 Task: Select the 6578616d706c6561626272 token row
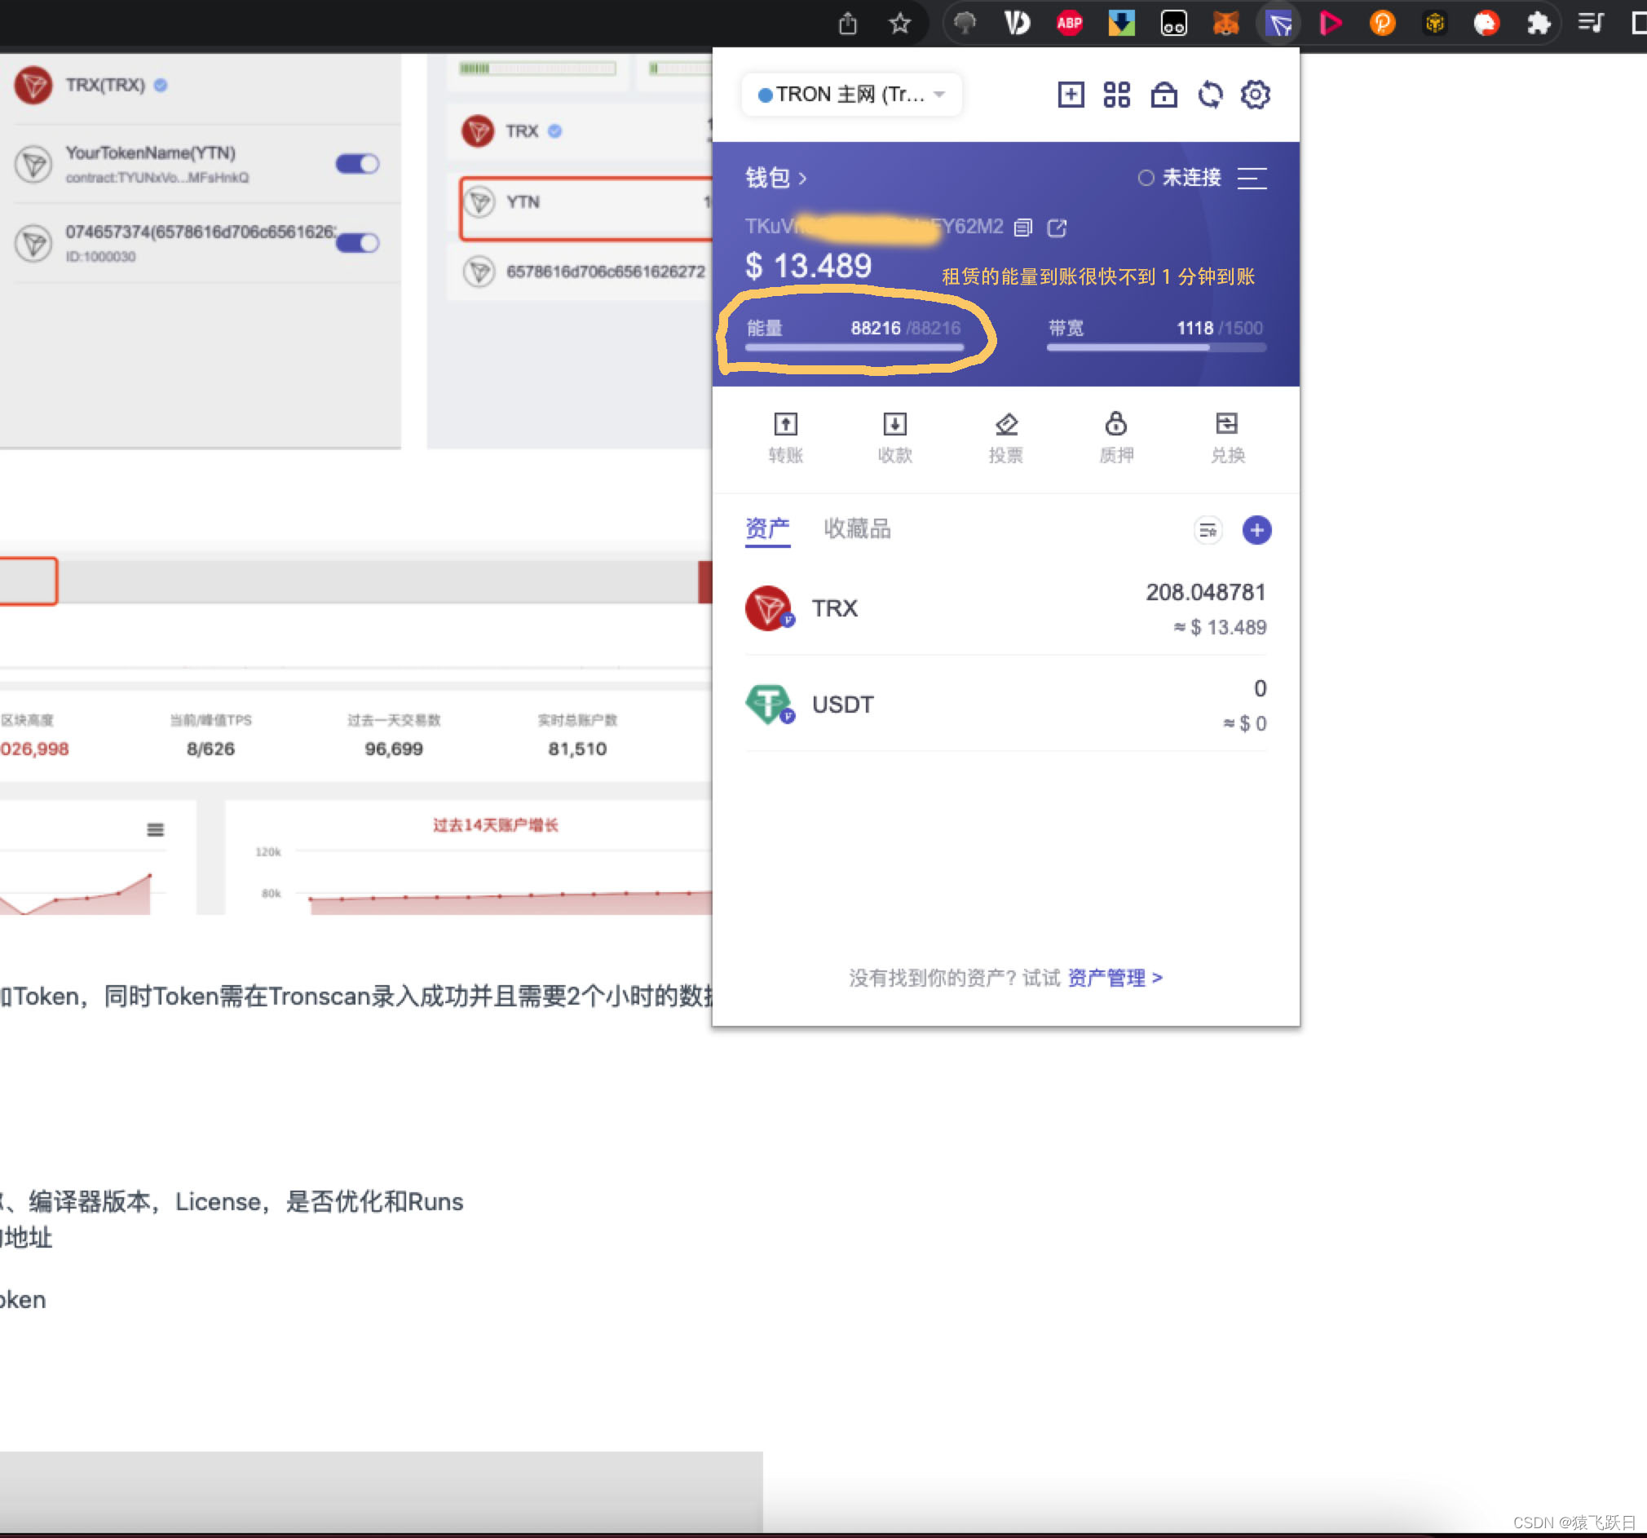(x=580, y=272)
